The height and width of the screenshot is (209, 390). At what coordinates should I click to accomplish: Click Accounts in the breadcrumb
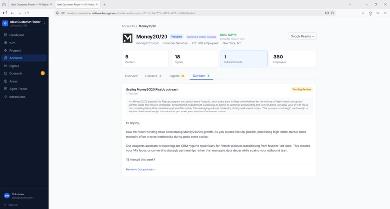coord(128,26)
